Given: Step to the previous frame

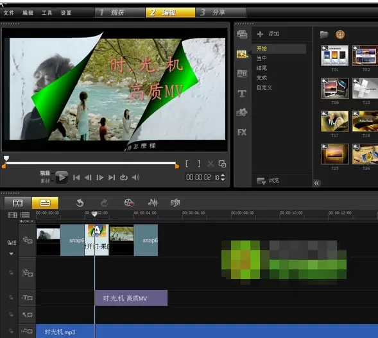Looking at the screenshot, I should click(88, 178).
